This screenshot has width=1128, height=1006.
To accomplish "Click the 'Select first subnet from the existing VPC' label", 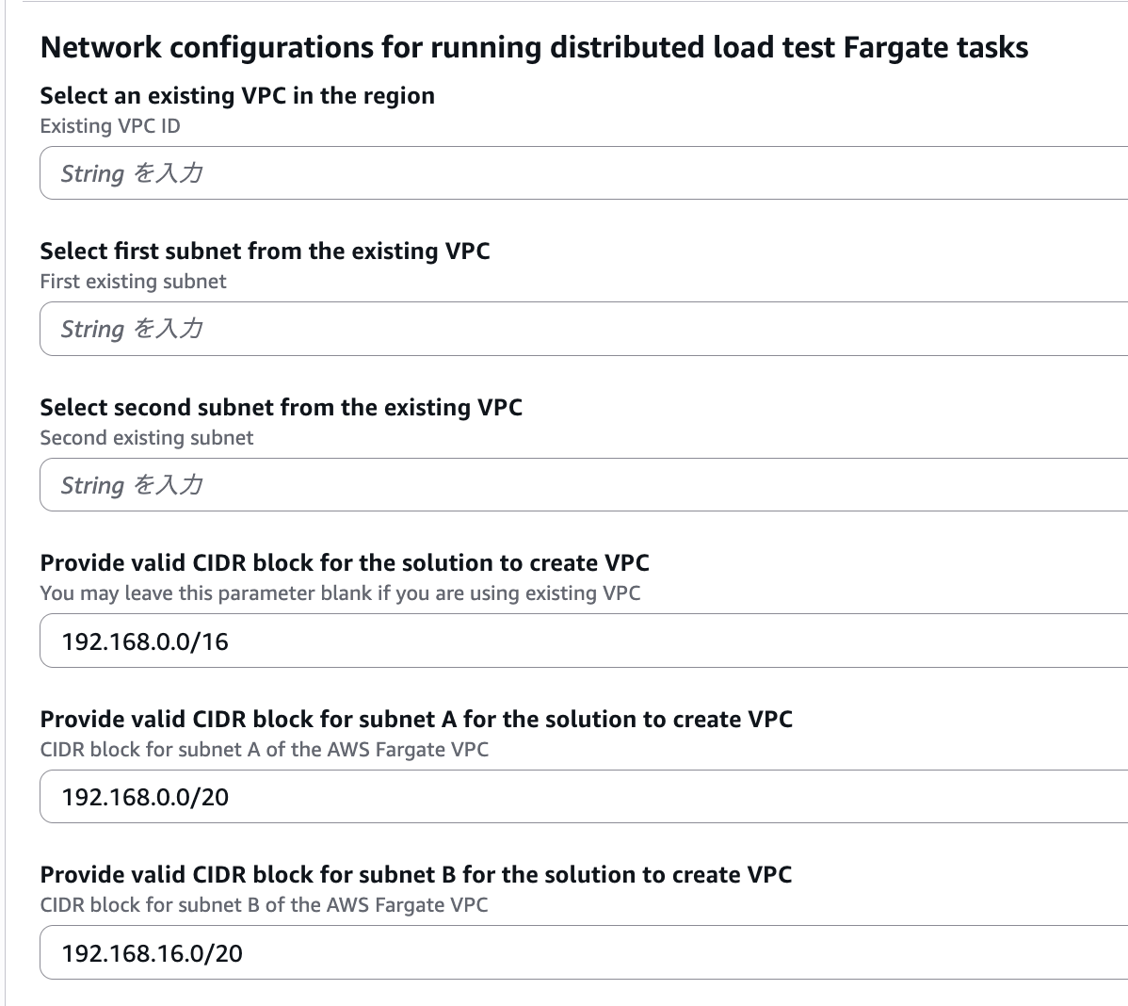I will coord(265,251).
